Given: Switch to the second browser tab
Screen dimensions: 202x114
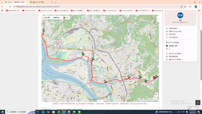Looking at the screenshot, I should tap(40, 2).
